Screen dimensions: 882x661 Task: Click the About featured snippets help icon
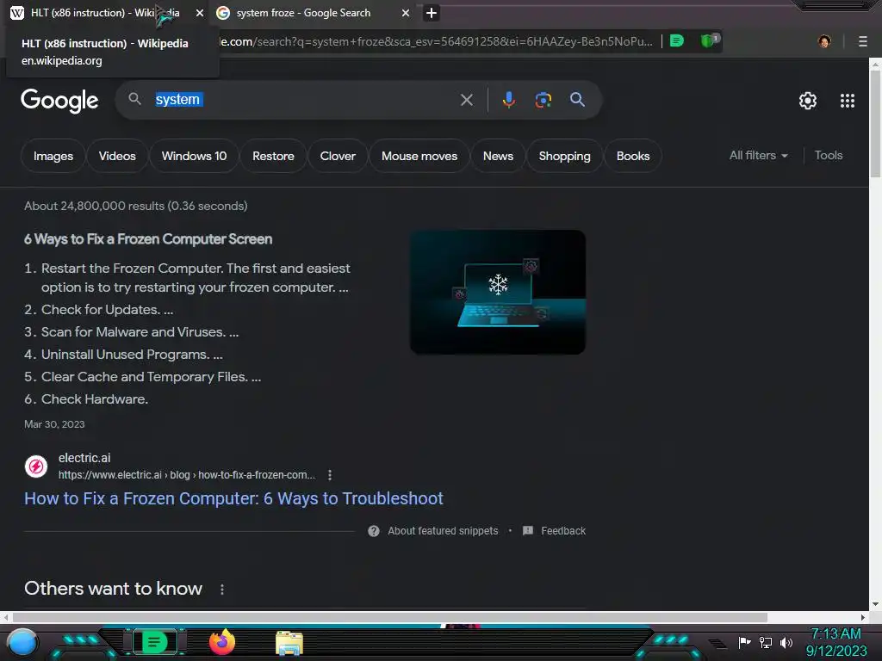click(x=374, y=531)
